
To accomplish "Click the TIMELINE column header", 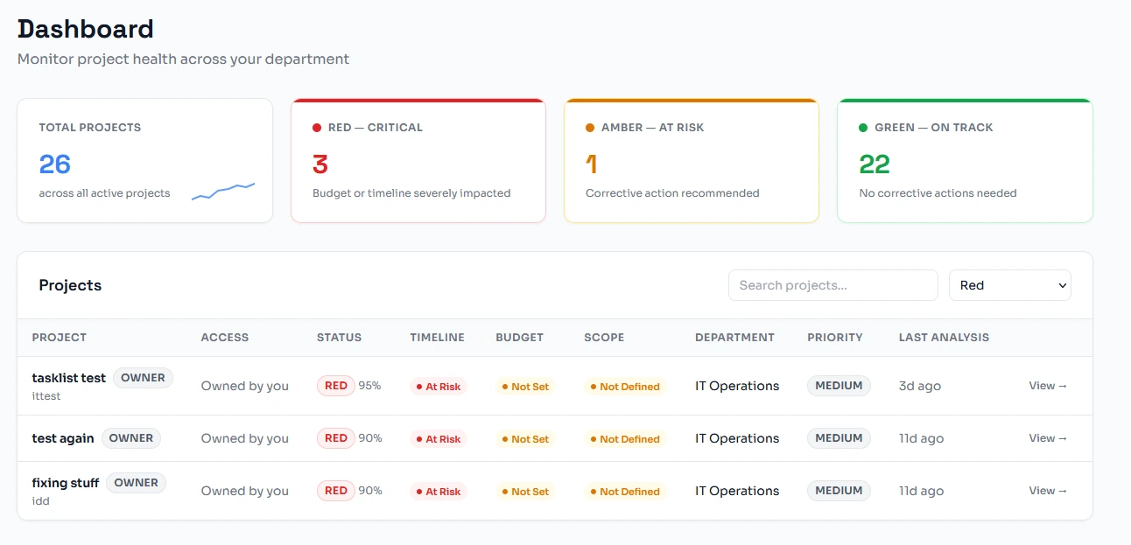I will pos(437,338).
